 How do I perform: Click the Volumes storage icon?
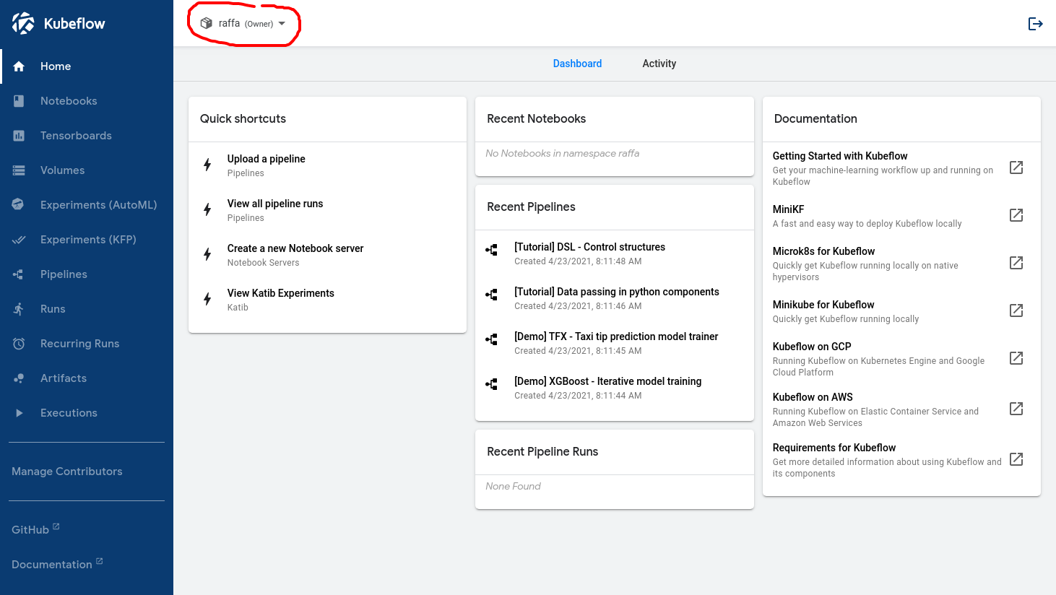pos(19,170)
